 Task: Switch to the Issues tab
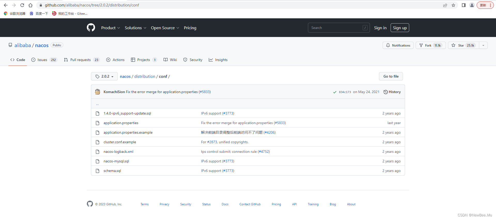tap(44, 60)
